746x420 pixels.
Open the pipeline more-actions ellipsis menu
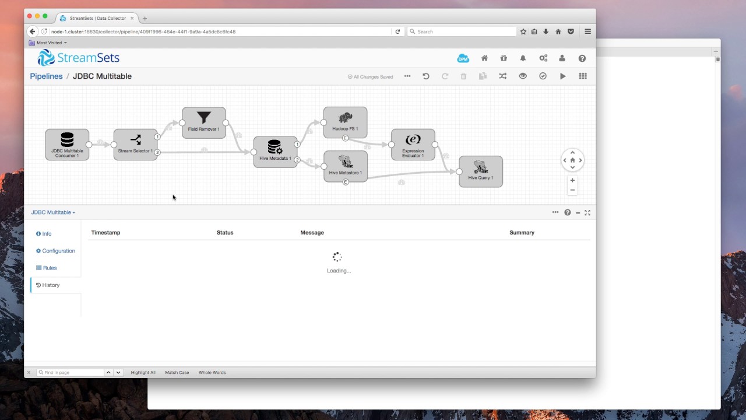pos(407,76)
